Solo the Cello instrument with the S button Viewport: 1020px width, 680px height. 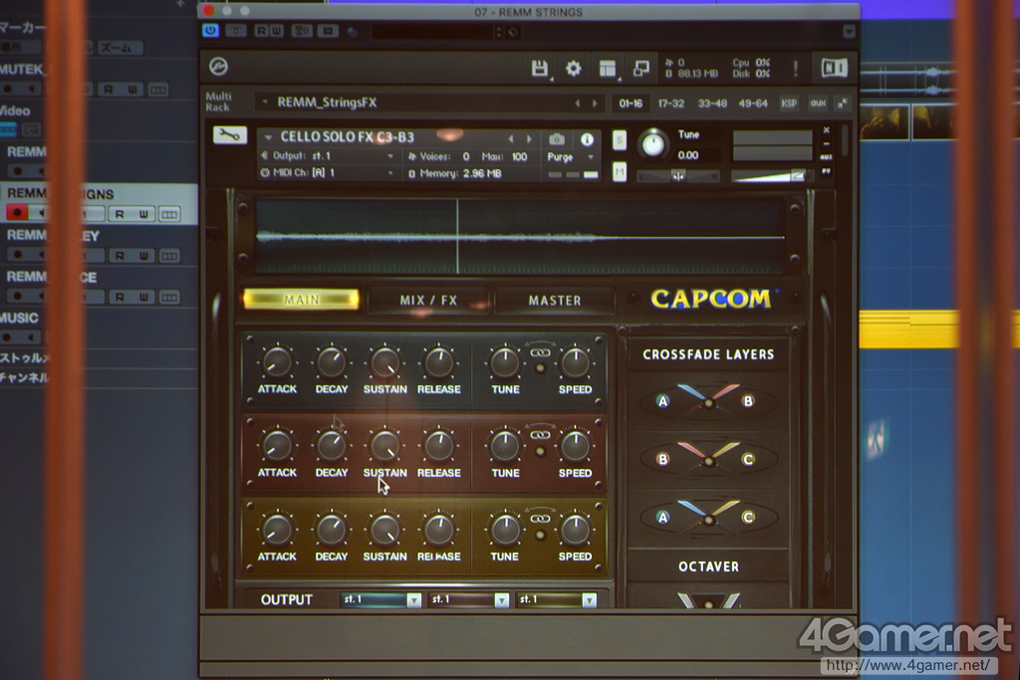pos(620,140)
